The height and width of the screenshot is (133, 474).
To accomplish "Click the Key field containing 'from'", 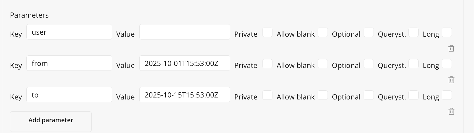I will pyautogui.click(x=69, y=63).
